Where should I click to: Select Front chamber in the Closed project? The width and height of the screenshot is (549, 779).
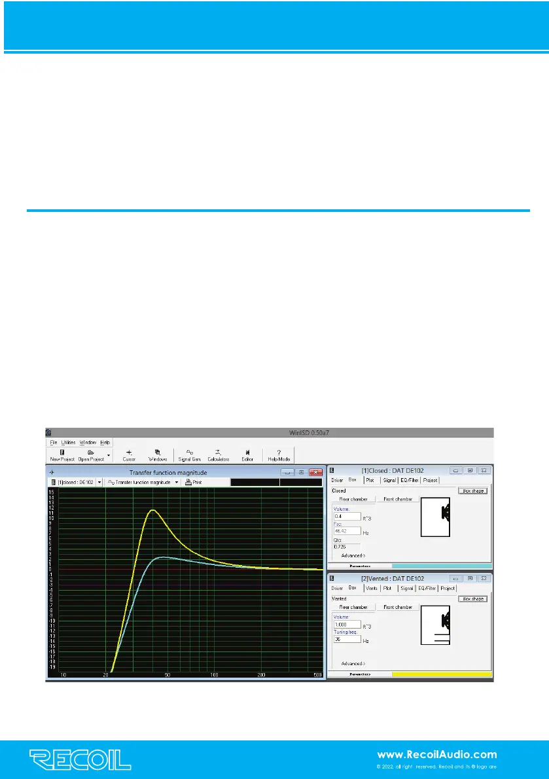397,499
